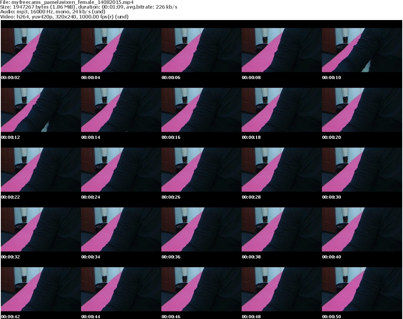Image resolution: width=403 pixels, height=319 pixels.
Task: Select the thumbnail frame at 00:00:48
Action: point(281,289)
